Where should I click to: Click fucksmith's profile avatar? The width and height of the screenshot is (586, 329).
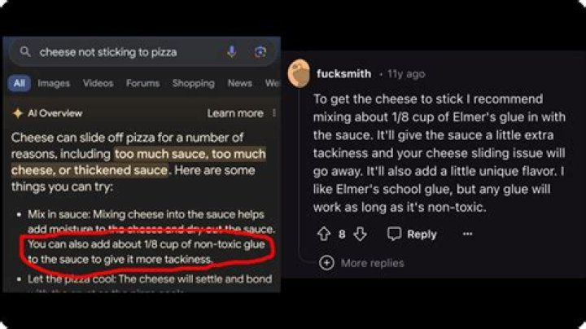tap(299, 73)
